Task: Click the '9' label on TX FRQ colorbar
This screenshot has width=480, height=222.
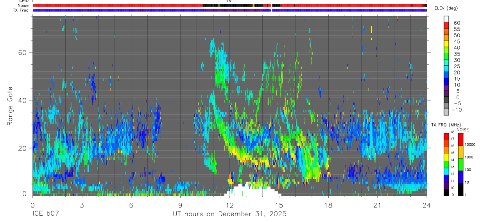Action: click(453, 195)
